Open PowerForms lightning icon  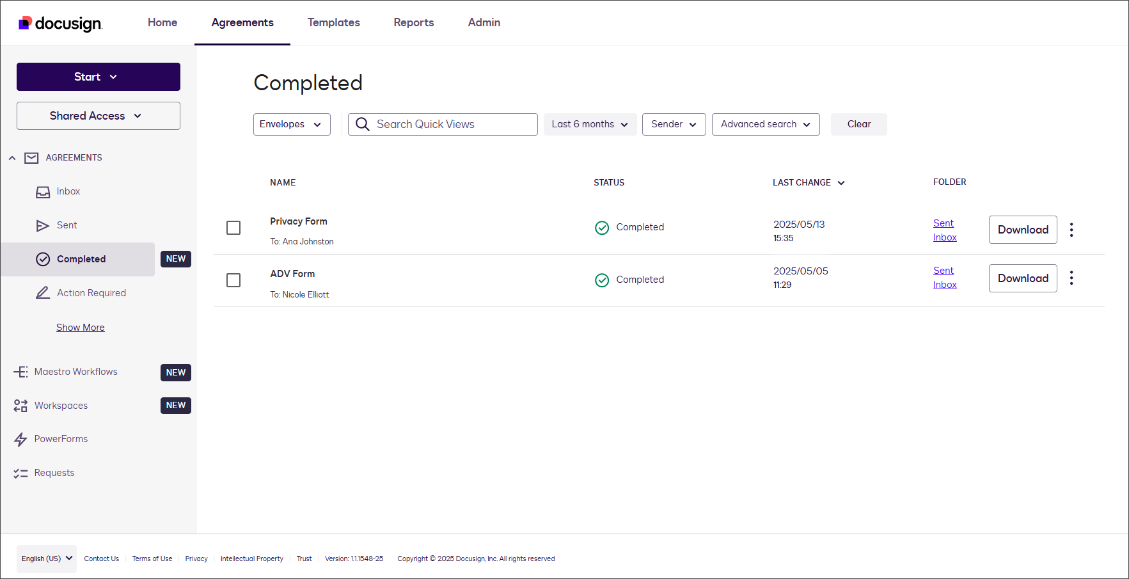click(x=20, y=440)
